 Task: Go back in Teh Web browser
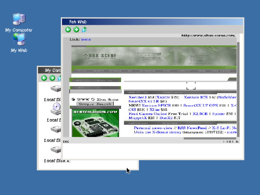(68, 30)
